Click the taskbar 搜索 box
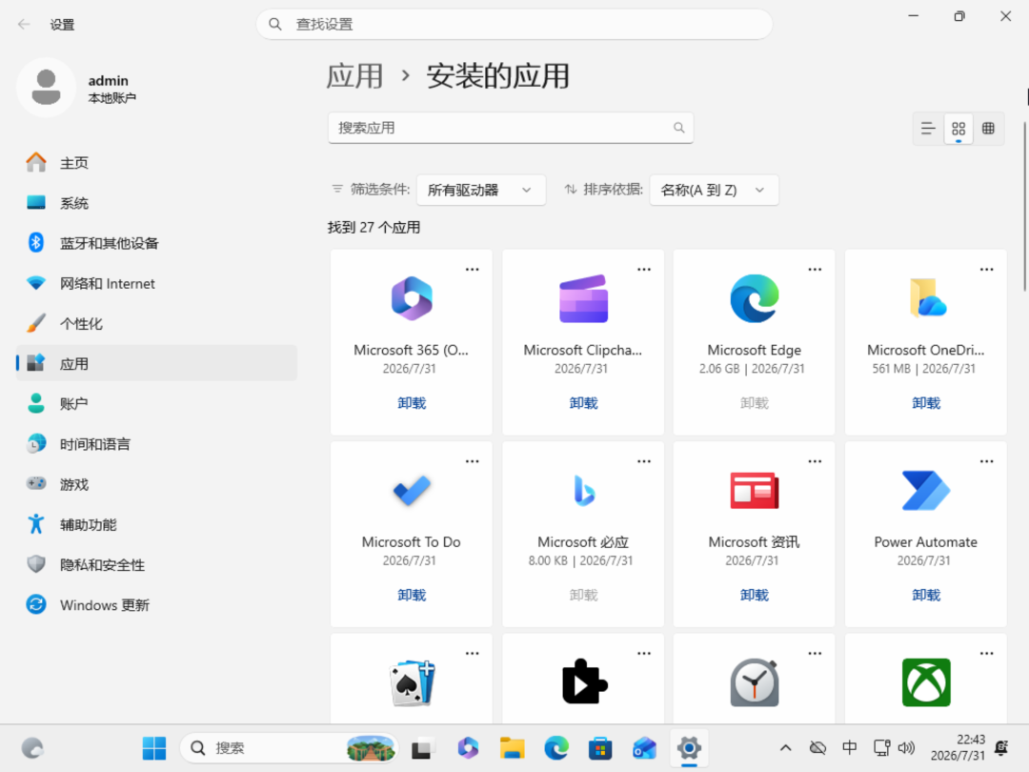 (289, 748)
